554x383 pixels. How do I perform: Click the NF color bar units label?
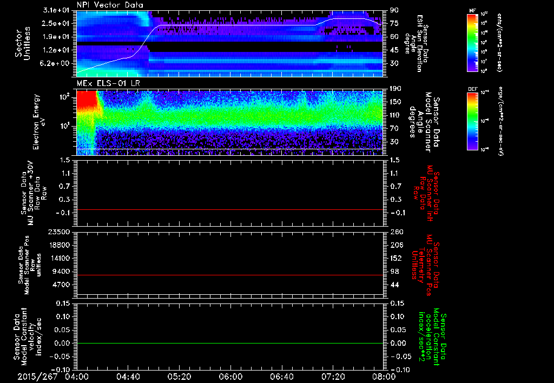(499, 43)
